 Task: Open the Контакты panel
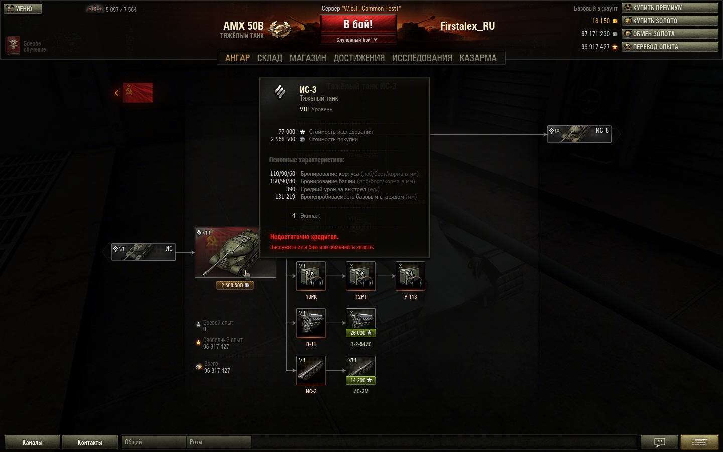click(90, 442)
